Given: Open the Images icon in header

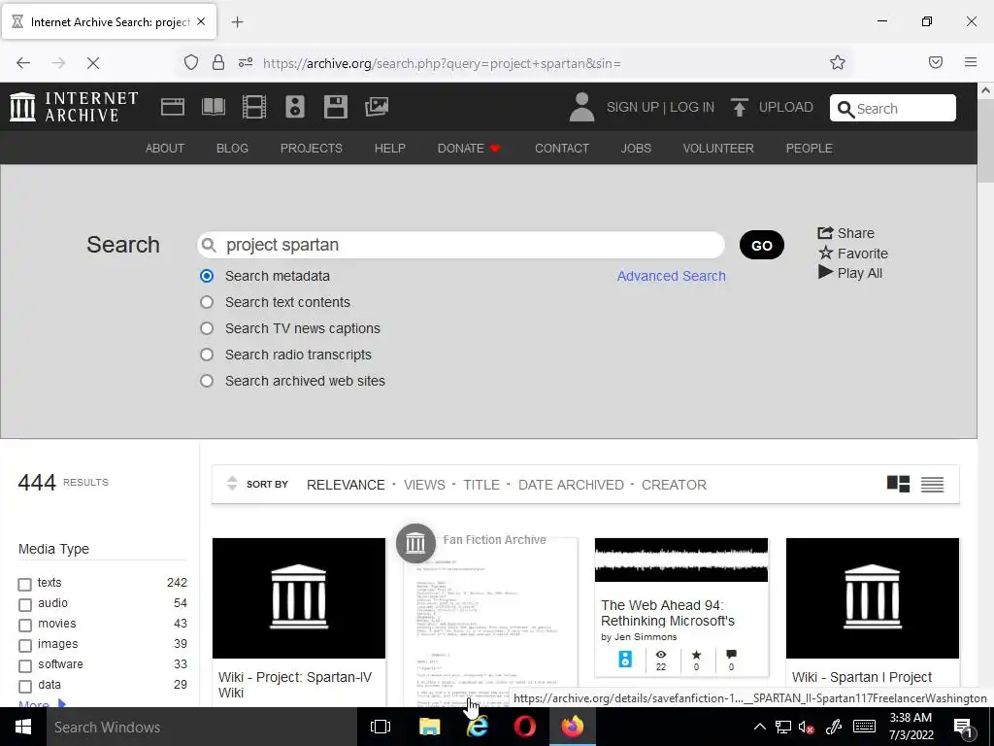Looking at the screenshot, I should click(x=377, y=107).
